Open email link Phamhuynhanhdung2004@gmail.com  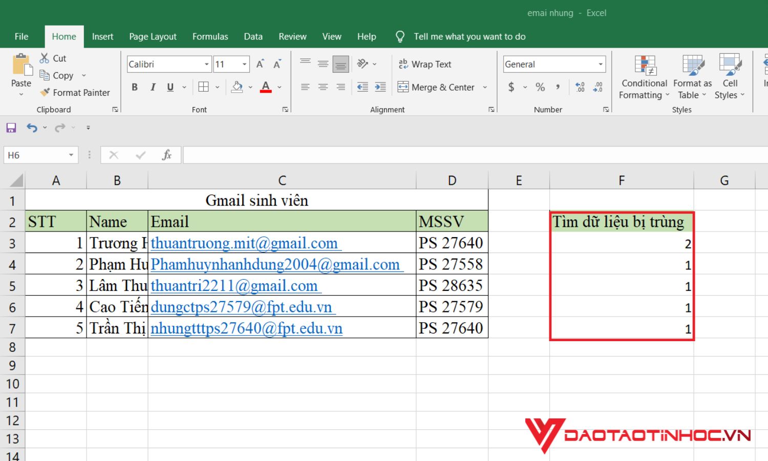277,264
